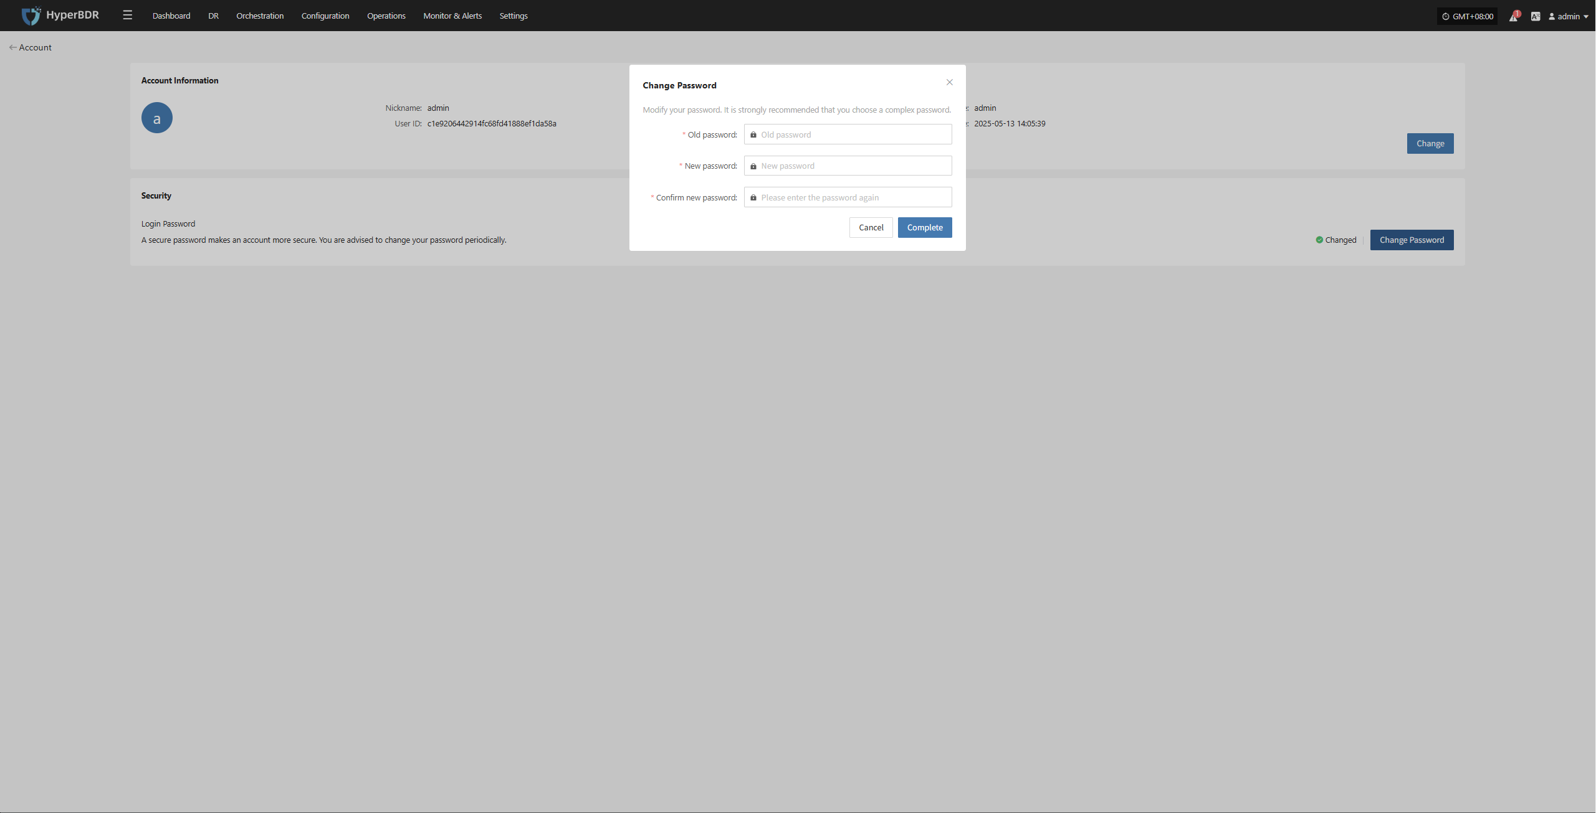Click the GMT+08:00 timezone indicator
This screenshot has height=813, width=1596.
point(1468,16)
